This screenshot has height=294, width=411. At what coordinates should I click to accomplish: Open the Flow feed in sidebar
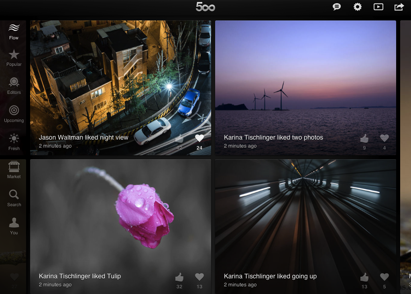(14, 32)
